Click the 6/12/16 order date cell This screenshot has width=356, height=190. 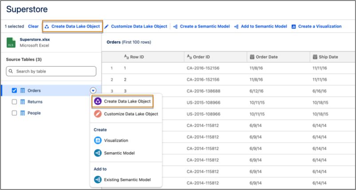click(256, 91)
